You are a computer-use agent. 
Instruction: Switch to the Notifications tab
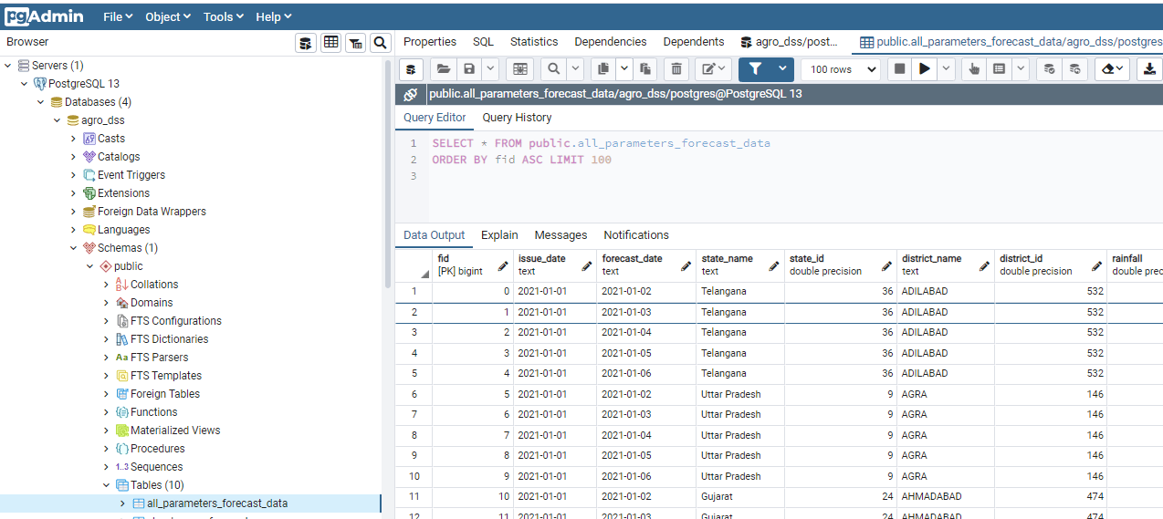click(x=636, y=235)
